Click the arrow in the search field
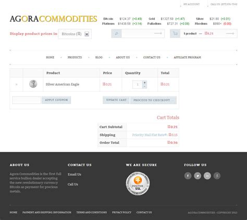 point(158,33)
